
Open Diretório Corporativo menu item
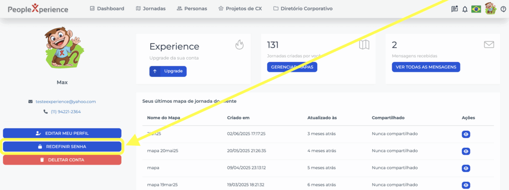coord(303,8)
